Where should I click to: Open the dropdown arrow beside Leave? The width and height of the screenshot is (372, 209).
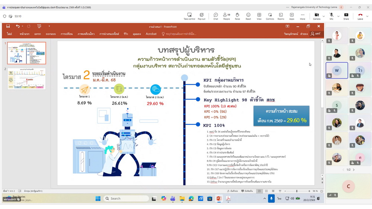pos(368,16)
